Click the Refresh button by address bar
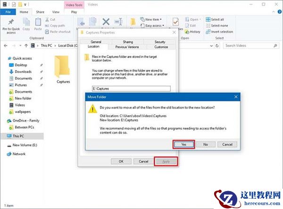 tap(217, 46)
